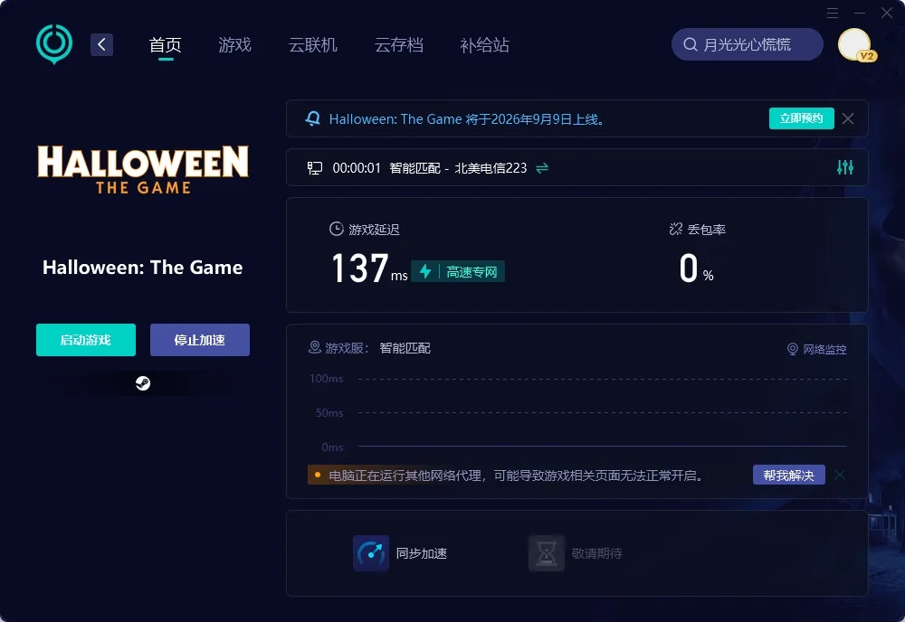905x622 pixels.
Task: Click the node name 智能匹配 - 北美电信223
Action: (x=458, y=168)
